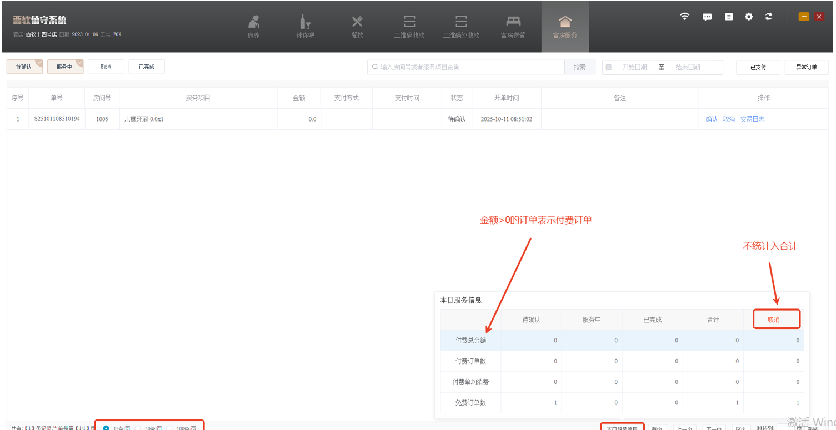Open settings via the gear icon
Screen dimensions: 836x430
749,17
